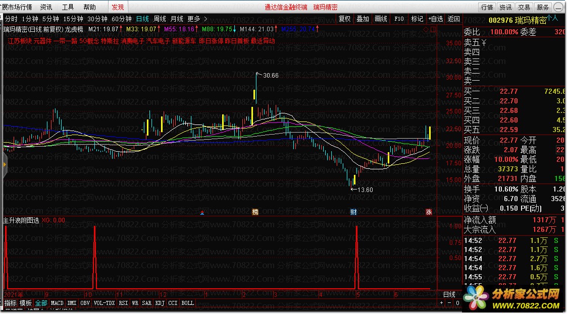Image resolution: width=568 pixels, height=314 pixels.
Task: Switch the indicator to DMI
Action: (x=72, y=303)
